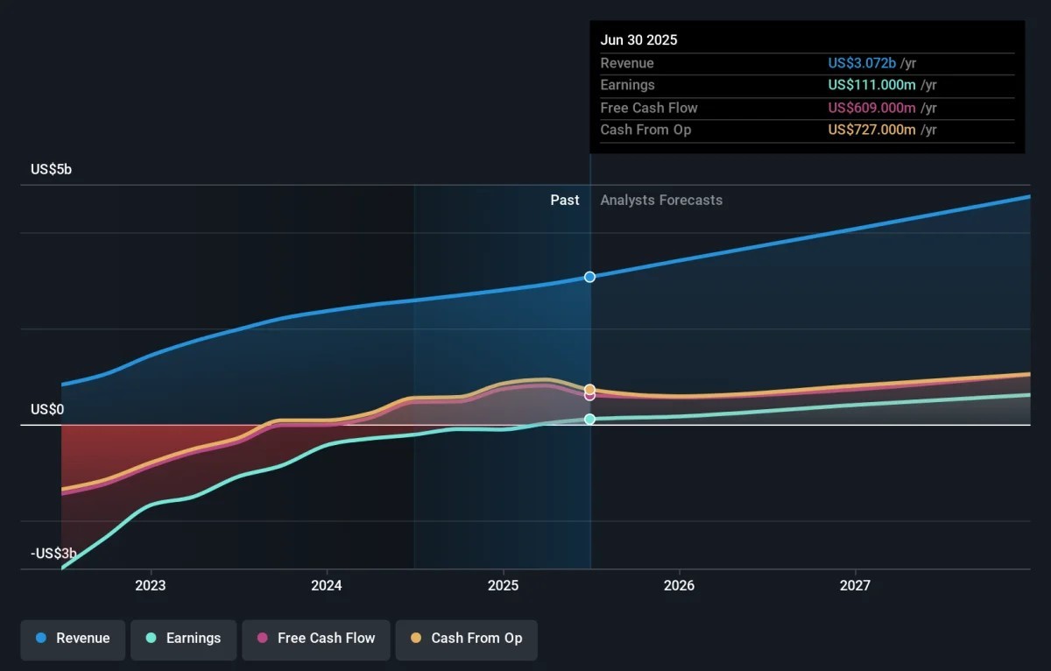Screen dimensions: 1051x671
Task: Click the 2026 x-axis label
Action: tap(679, 585)
